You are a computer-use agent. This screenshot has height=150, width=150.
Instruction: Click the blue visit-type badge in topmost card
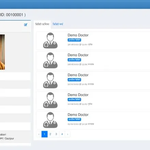click(x=74, y=40)
